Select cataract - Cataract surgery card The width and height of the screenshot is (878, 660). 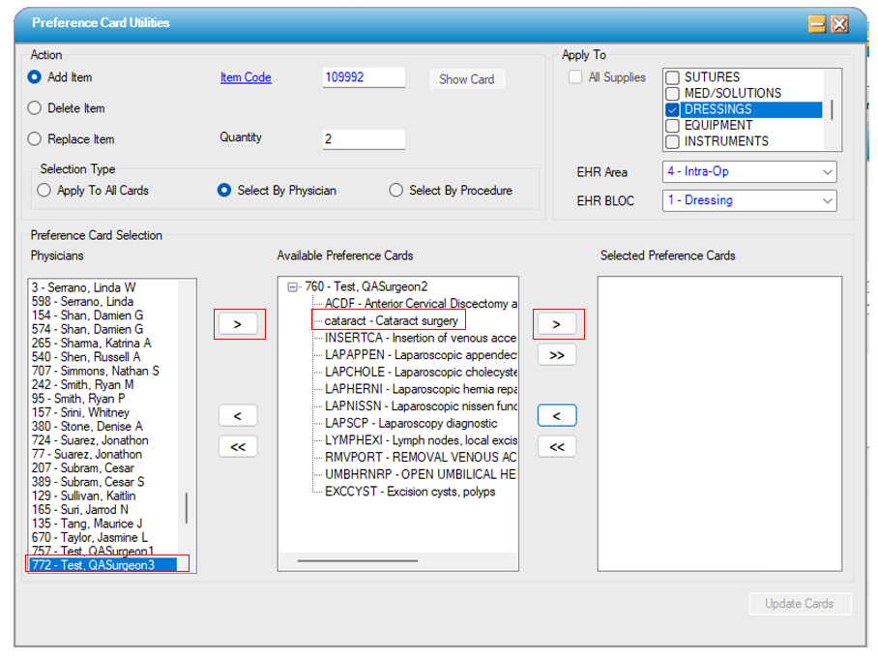pyautogui.click(x=391, y=320)
